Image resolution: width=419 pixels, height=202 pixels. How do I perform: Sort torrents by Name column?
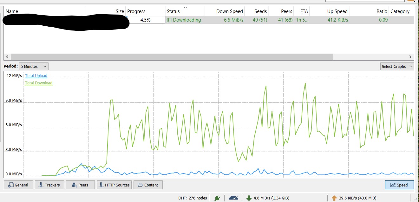click(45, 11)
